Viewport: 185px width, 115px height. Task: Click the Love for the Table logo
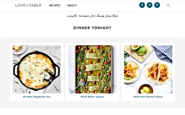coord(28,5)
